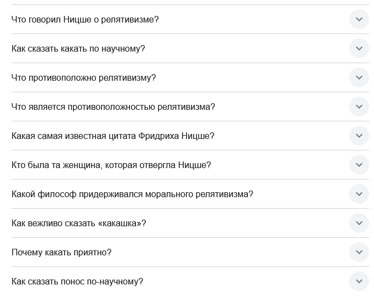Open question «Как вежливо сказать «какашка»?»

tap(78, 223)
